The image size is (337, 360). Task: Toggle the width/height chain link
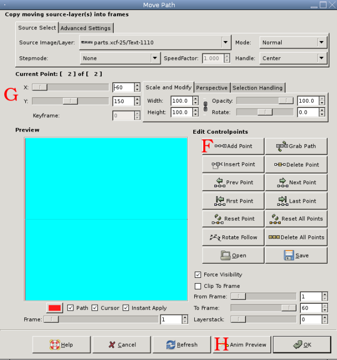205,106
